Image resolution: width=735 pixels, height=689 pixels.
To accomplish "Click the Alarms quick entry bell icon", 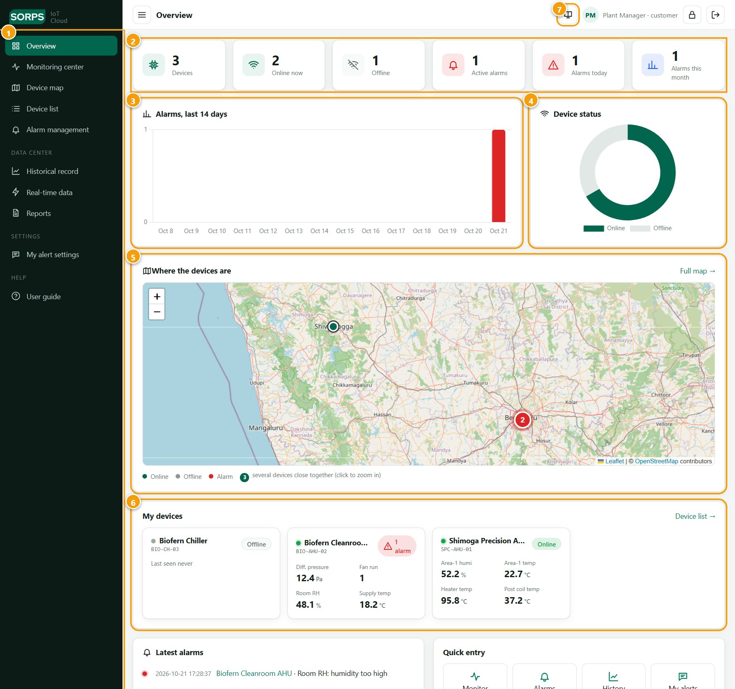I will [544, 677].
